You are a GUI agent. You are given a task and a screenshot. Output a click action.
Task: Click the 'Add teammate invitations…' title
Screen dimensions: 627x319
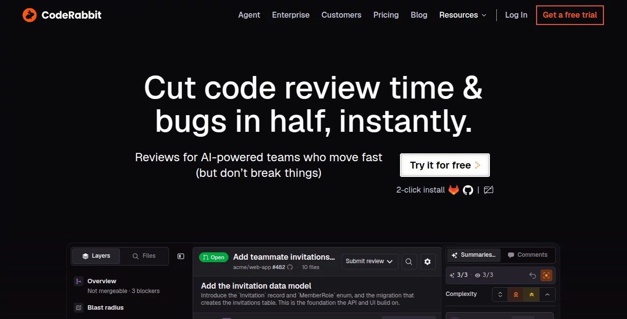tap(284, 257)
